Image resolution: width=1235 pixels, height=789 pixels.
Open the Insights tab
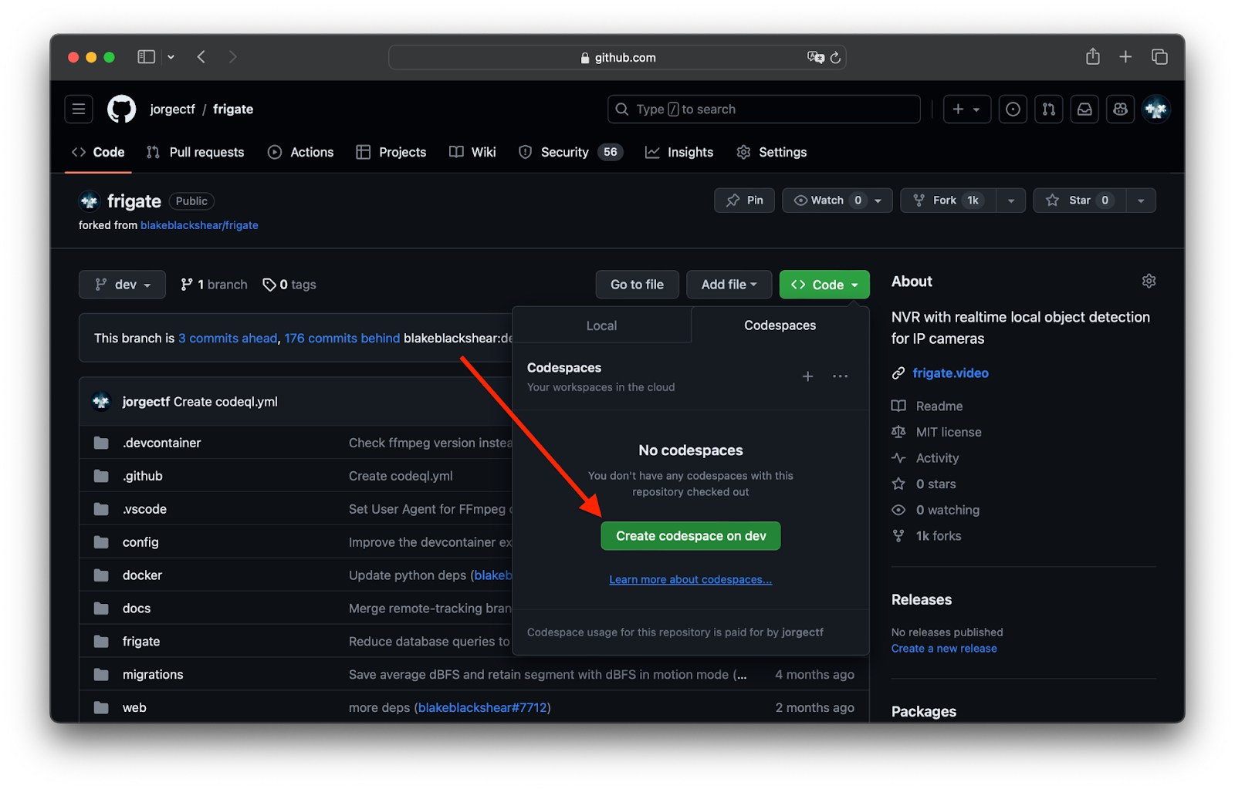coord(679,153)
